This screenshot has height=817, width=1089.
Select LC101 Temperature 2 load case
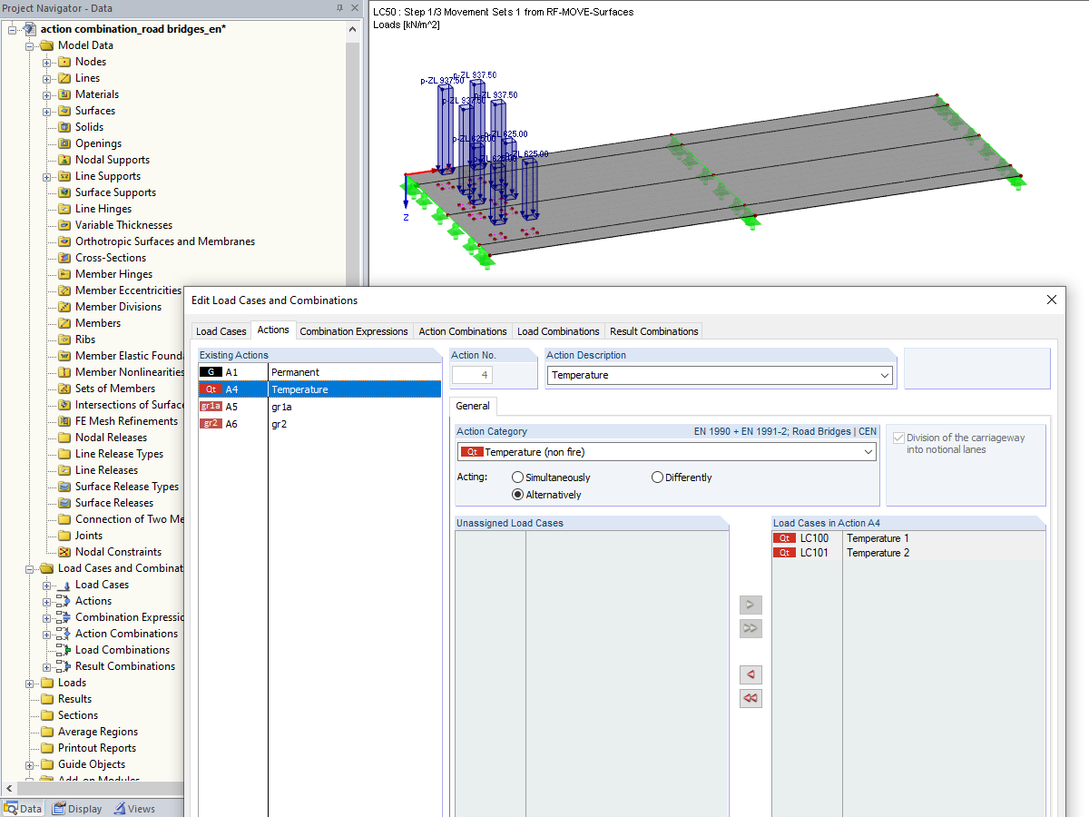[908, 553]
